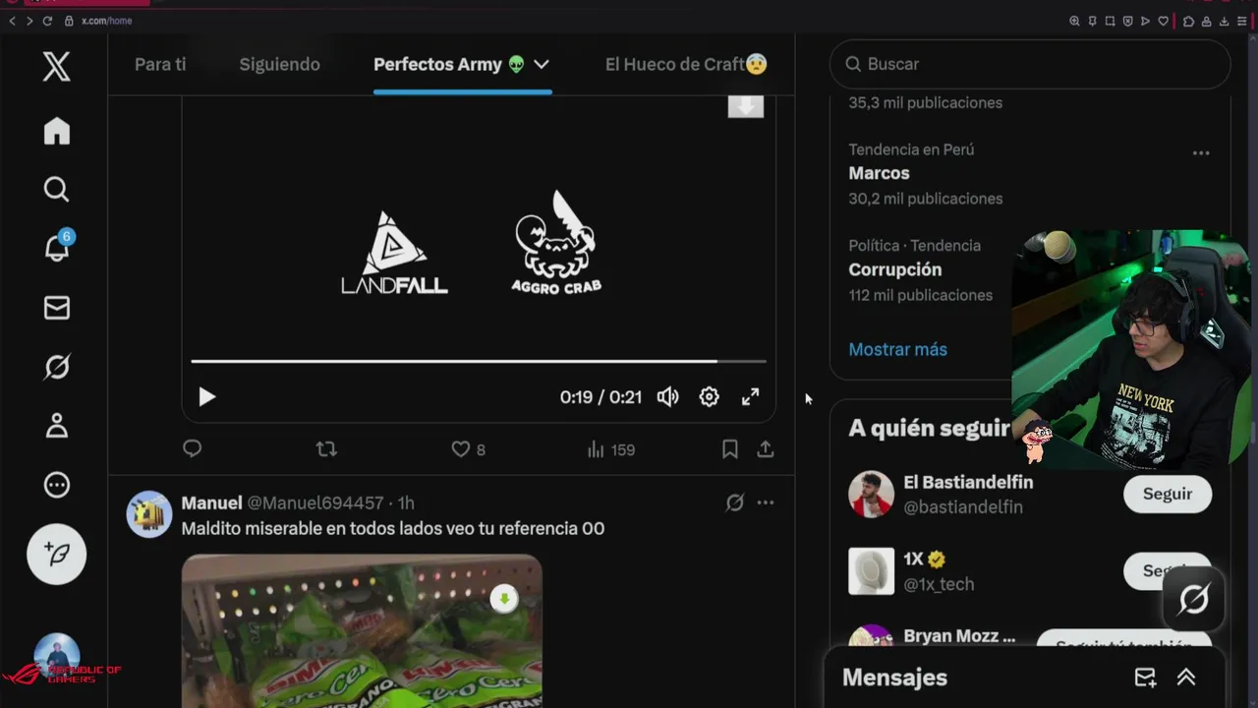Open the image in Manuel's post
This screenshot has width=1258, height=708.
362,630
